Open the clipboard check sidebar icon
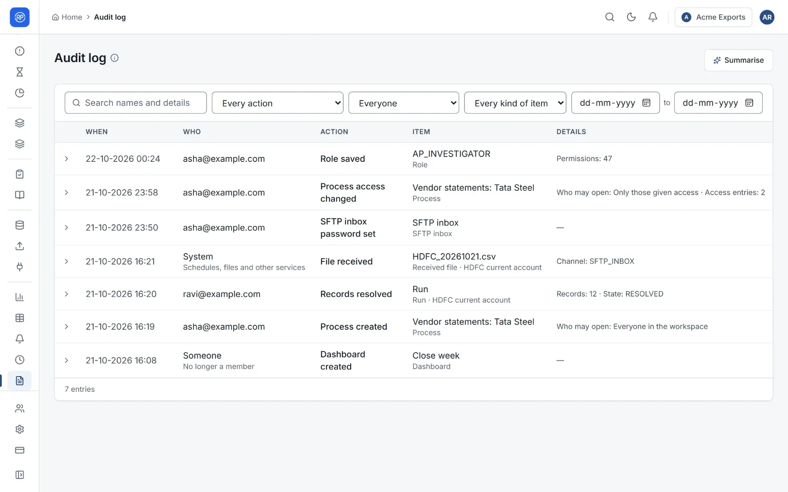 click(20, 174)
